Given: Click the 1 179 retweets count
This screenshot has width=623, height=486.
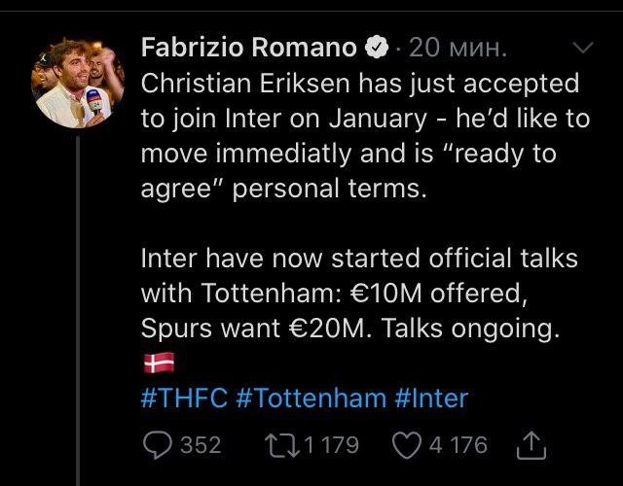Looking at the screenshot, I should pos(332,445).
